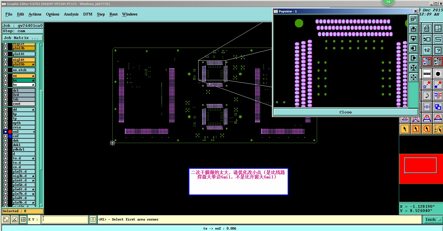Click the Popview zoom-in arrows icon

[413, 68]
